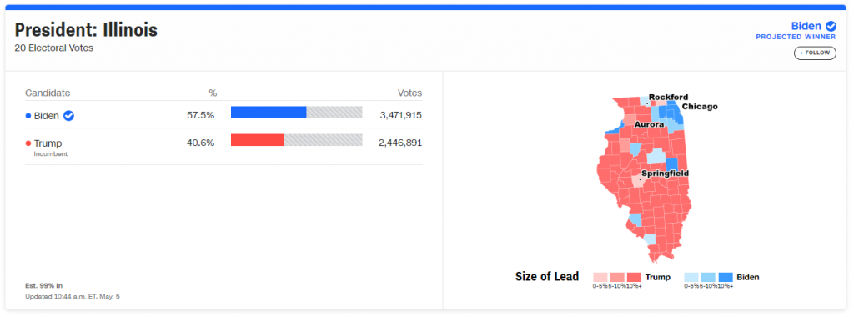Click the darkest Biden 10%+ legend swatch
The image size is (854, 317).
coord(726,277)
